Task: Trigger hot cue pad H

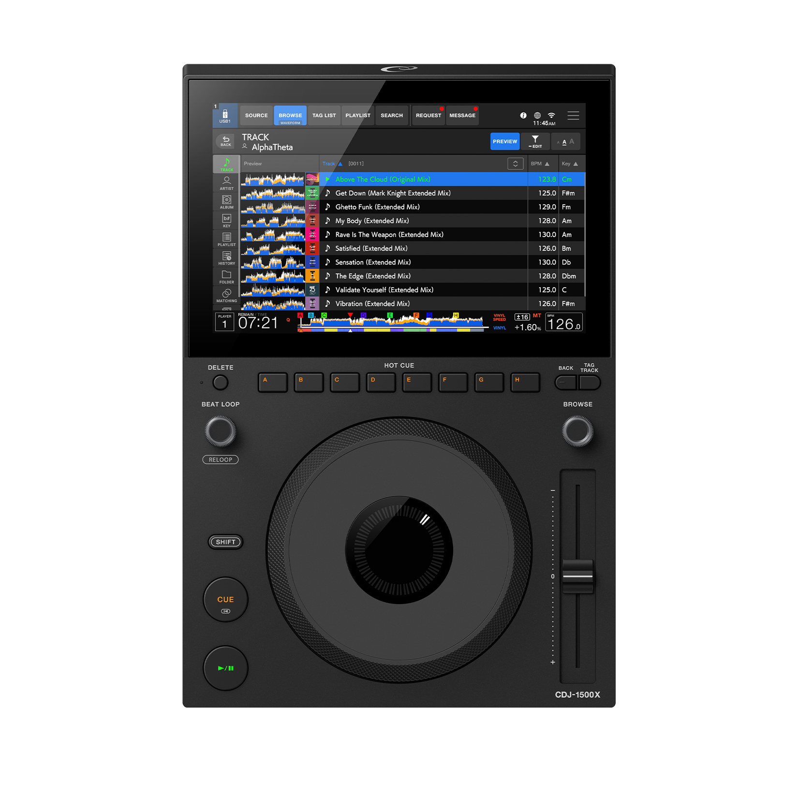Action: pos(525,382)
